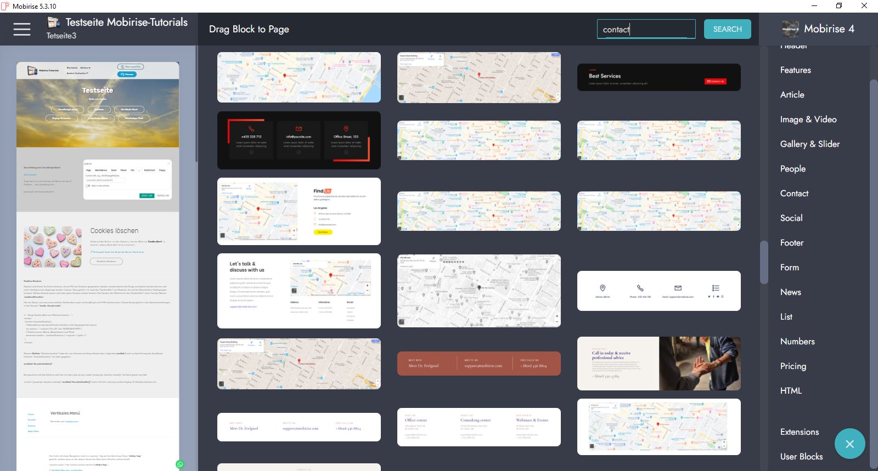Open the Extensions section
The width and height of the screenshot is (878, 471).
tap(799, 432)
